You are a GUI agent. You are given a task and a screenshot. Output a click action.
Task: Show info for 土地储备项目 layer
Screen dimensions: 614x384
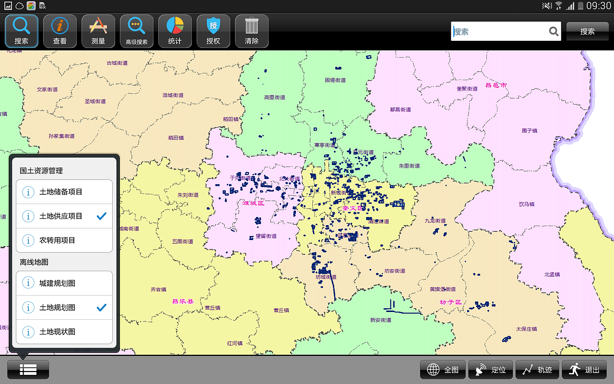coord(28,192)
